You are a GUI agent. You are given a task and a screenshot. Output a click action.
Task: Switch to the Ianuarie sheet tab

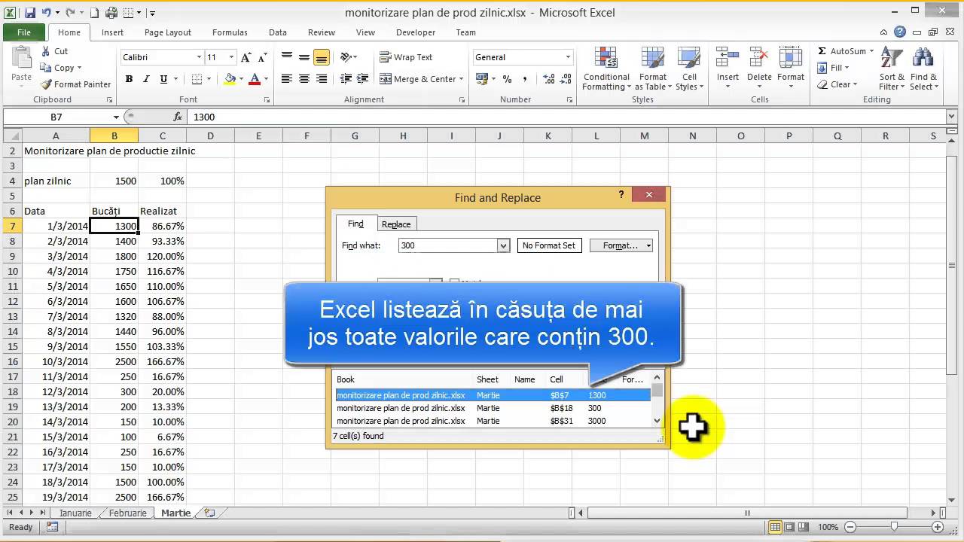click(x=75, y=513)
